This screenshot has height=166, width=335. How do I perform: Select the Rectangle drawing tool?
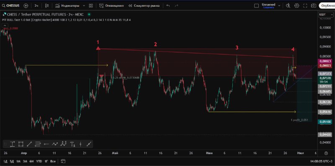pyautogui.click(x=21, y=144)
